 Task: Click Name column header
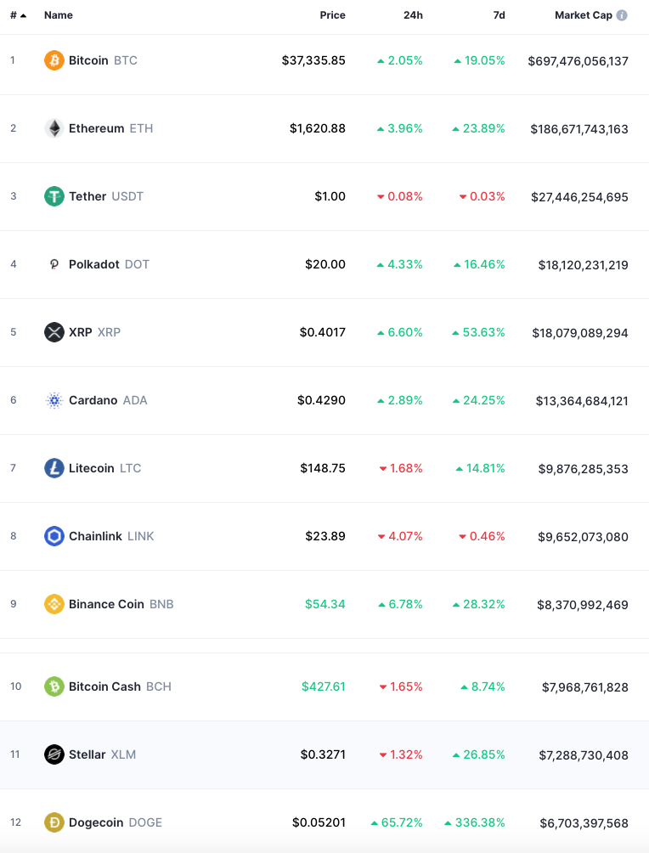(x=59, y=15)
